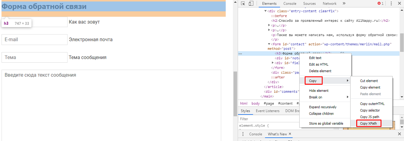Toggle the device toolbar icon
Viewport: 404px width, 141px height.
point(251,4)
